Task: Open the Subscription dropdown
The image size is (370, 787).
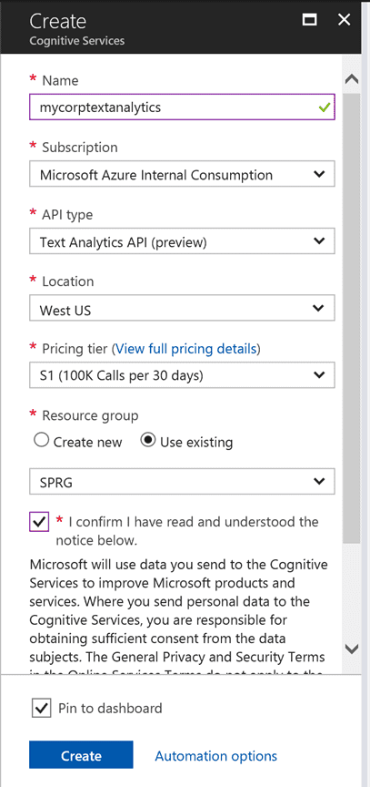Action: tap(182, 174)
